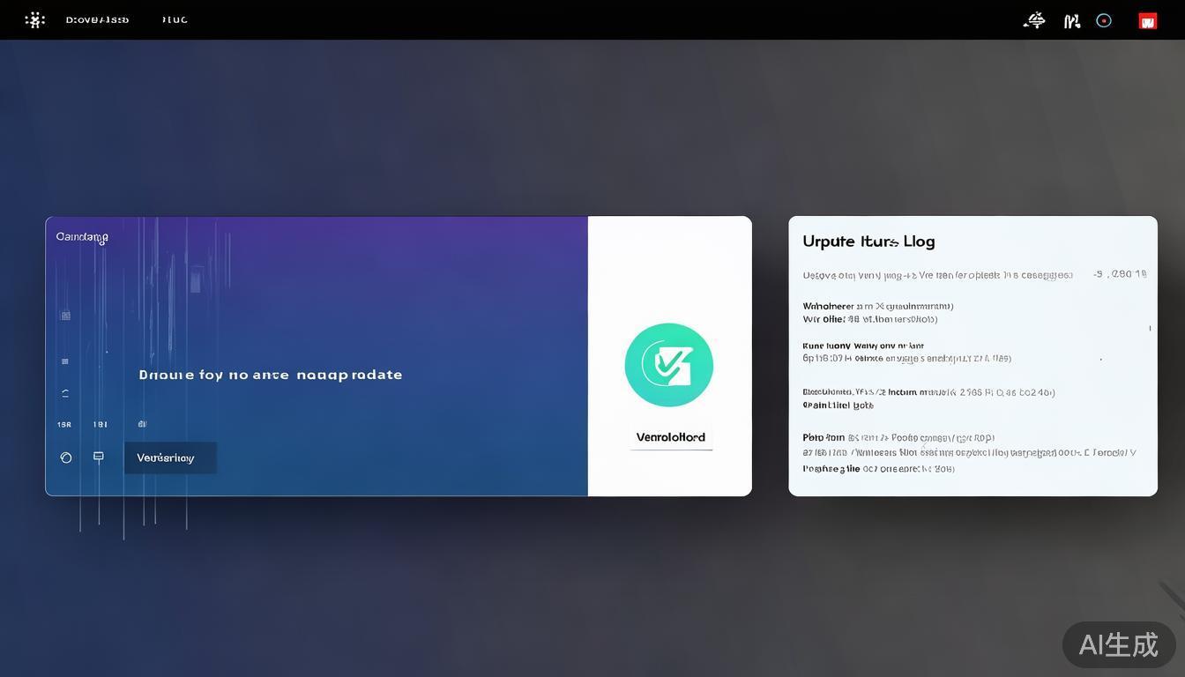Click the blue circular target icon in top bar
Image resolution: width=1185 pixels, height=677 pixels.
pyautogui.click(x=1104, y=20)
